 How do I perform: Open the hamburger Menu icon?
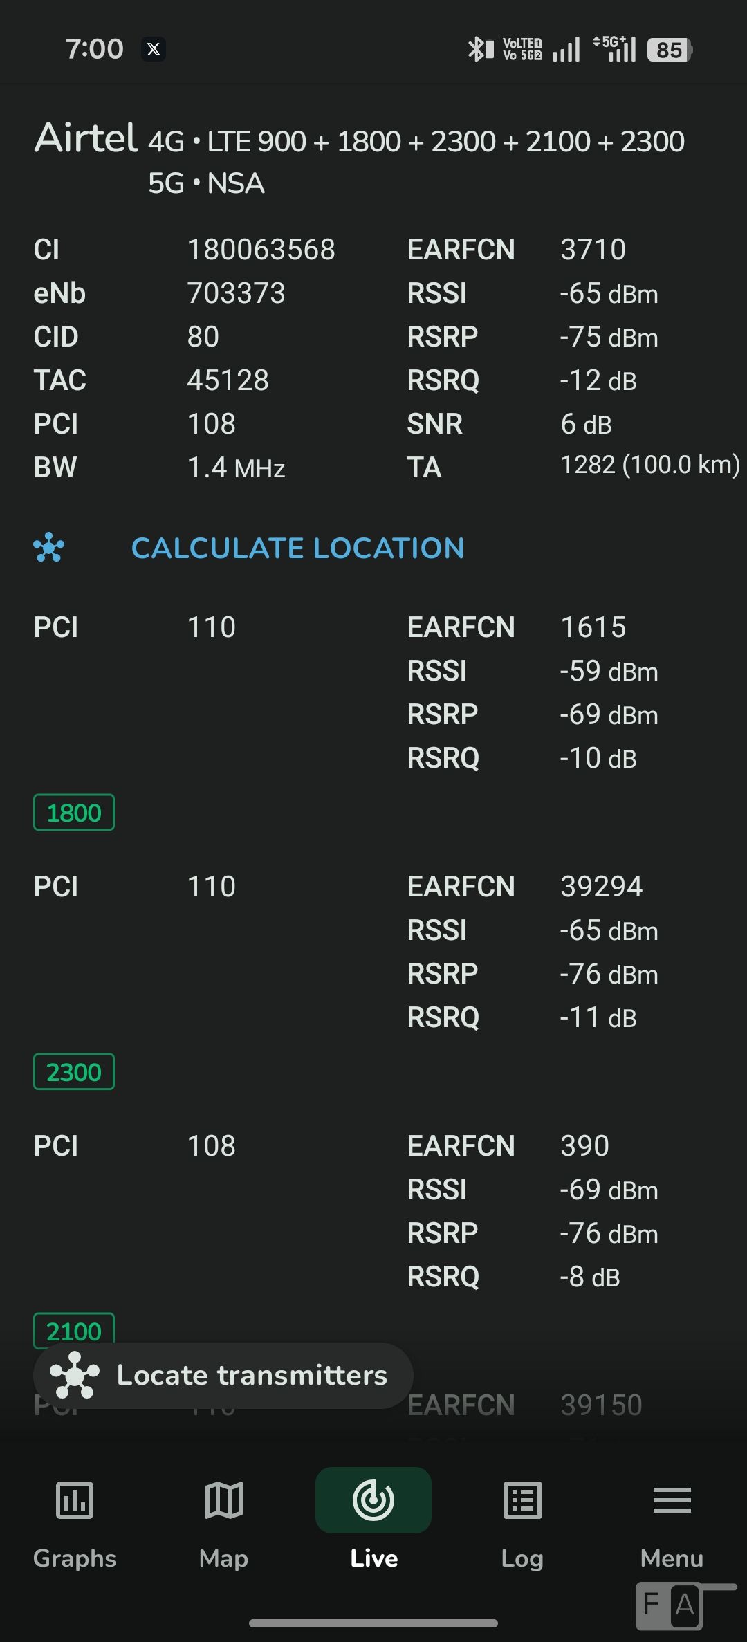(672, 1500)
